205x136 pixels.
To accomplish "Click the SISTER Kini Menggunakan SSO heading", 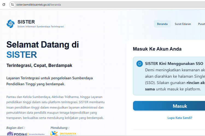I will coord(174,63).
